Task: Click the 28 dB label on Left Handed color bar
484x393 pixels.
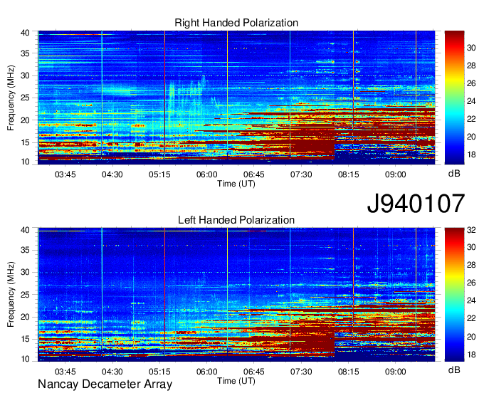Action: point(471,265)
